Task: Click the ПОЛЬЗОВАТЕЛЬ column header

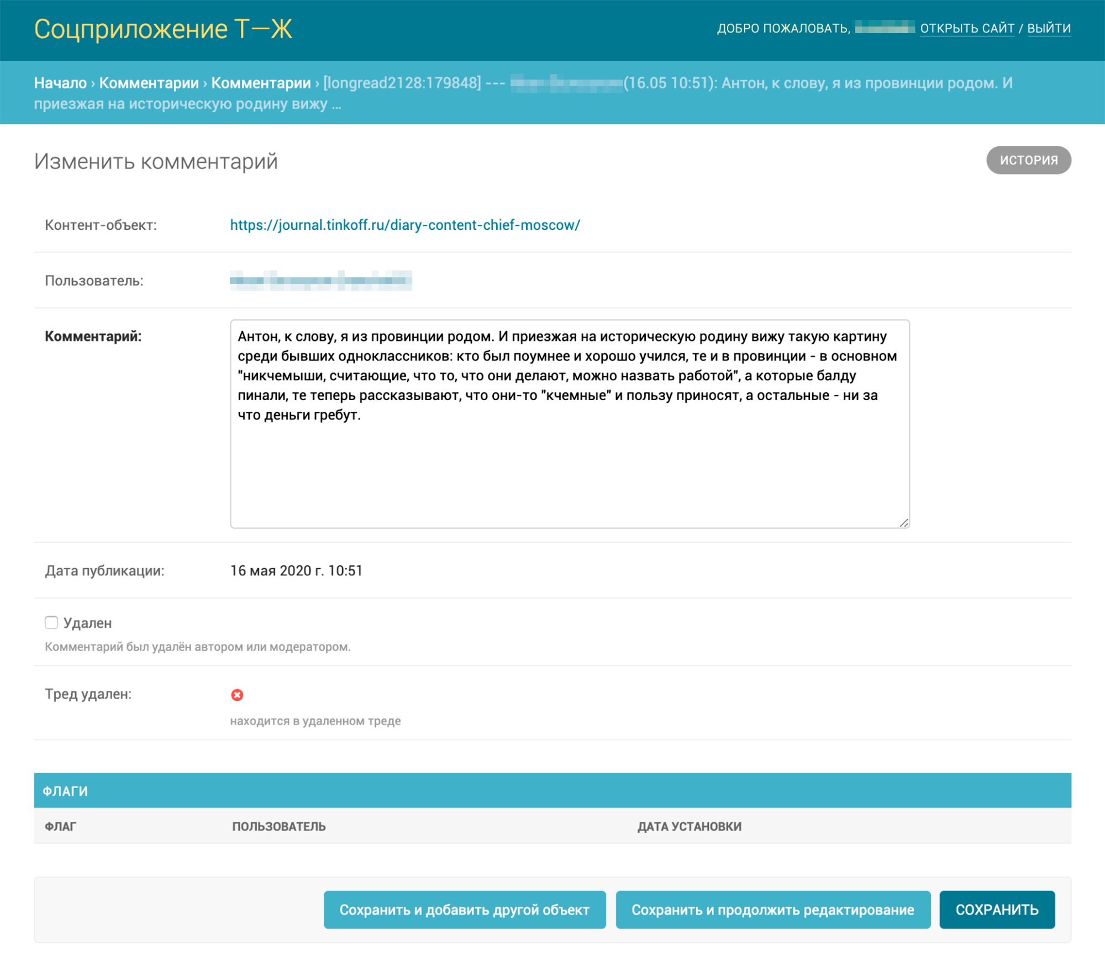Action: [278, 826]
